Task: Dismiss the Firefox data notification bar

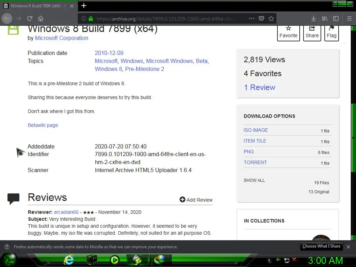Action: point(348,247)
